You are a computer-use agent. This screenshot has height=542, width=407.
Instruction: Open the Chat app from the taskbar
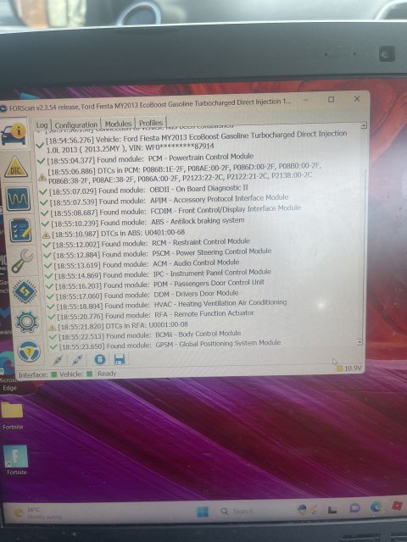click(x=354, y=508)
